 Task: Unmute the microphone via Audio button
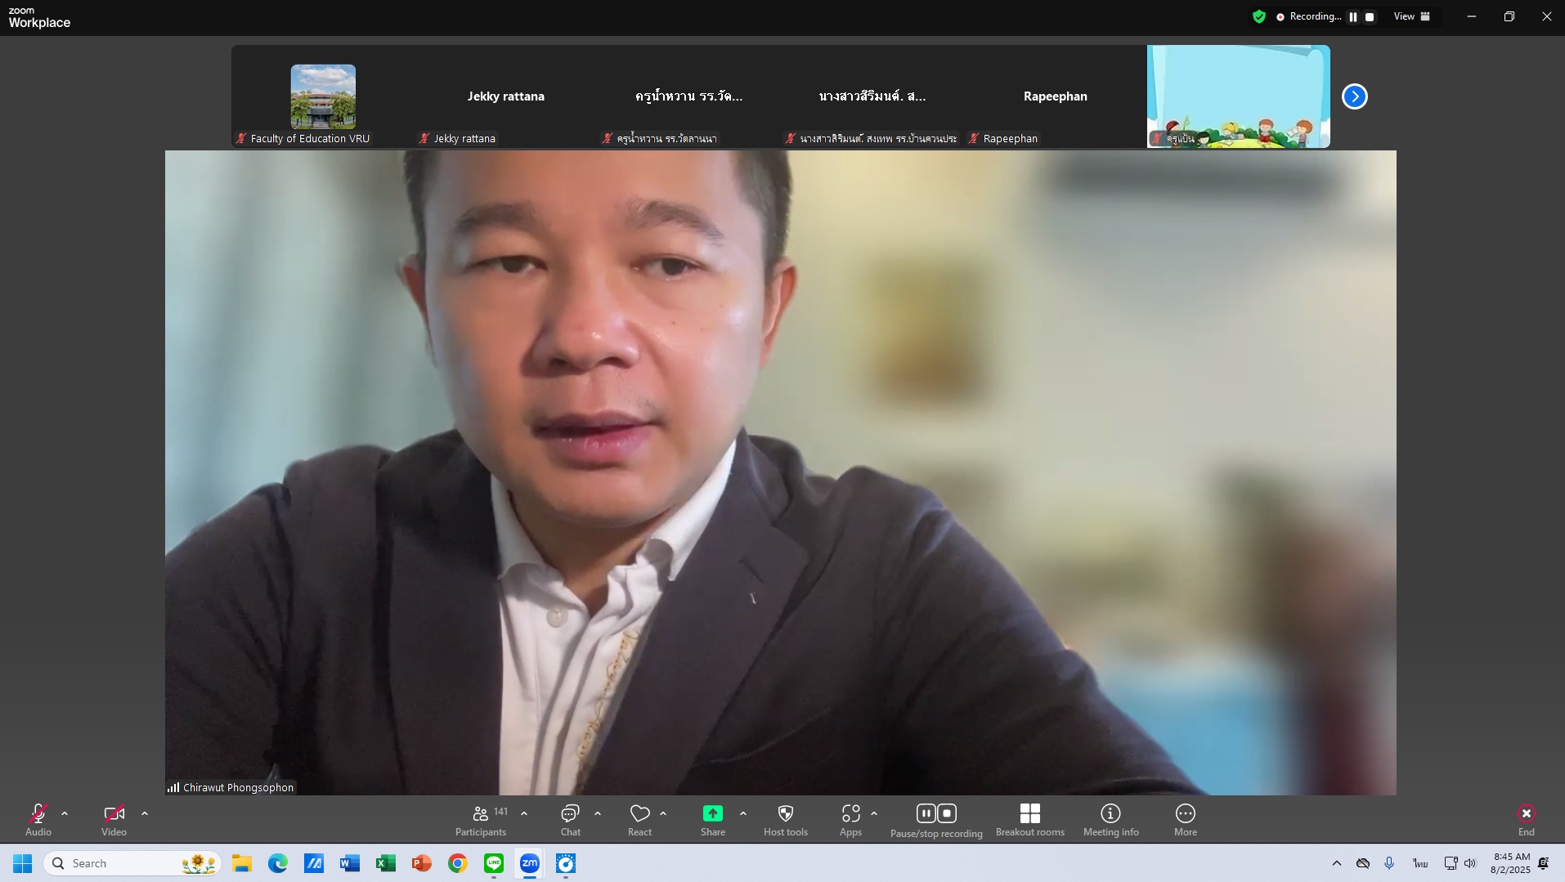click(38, 820)
